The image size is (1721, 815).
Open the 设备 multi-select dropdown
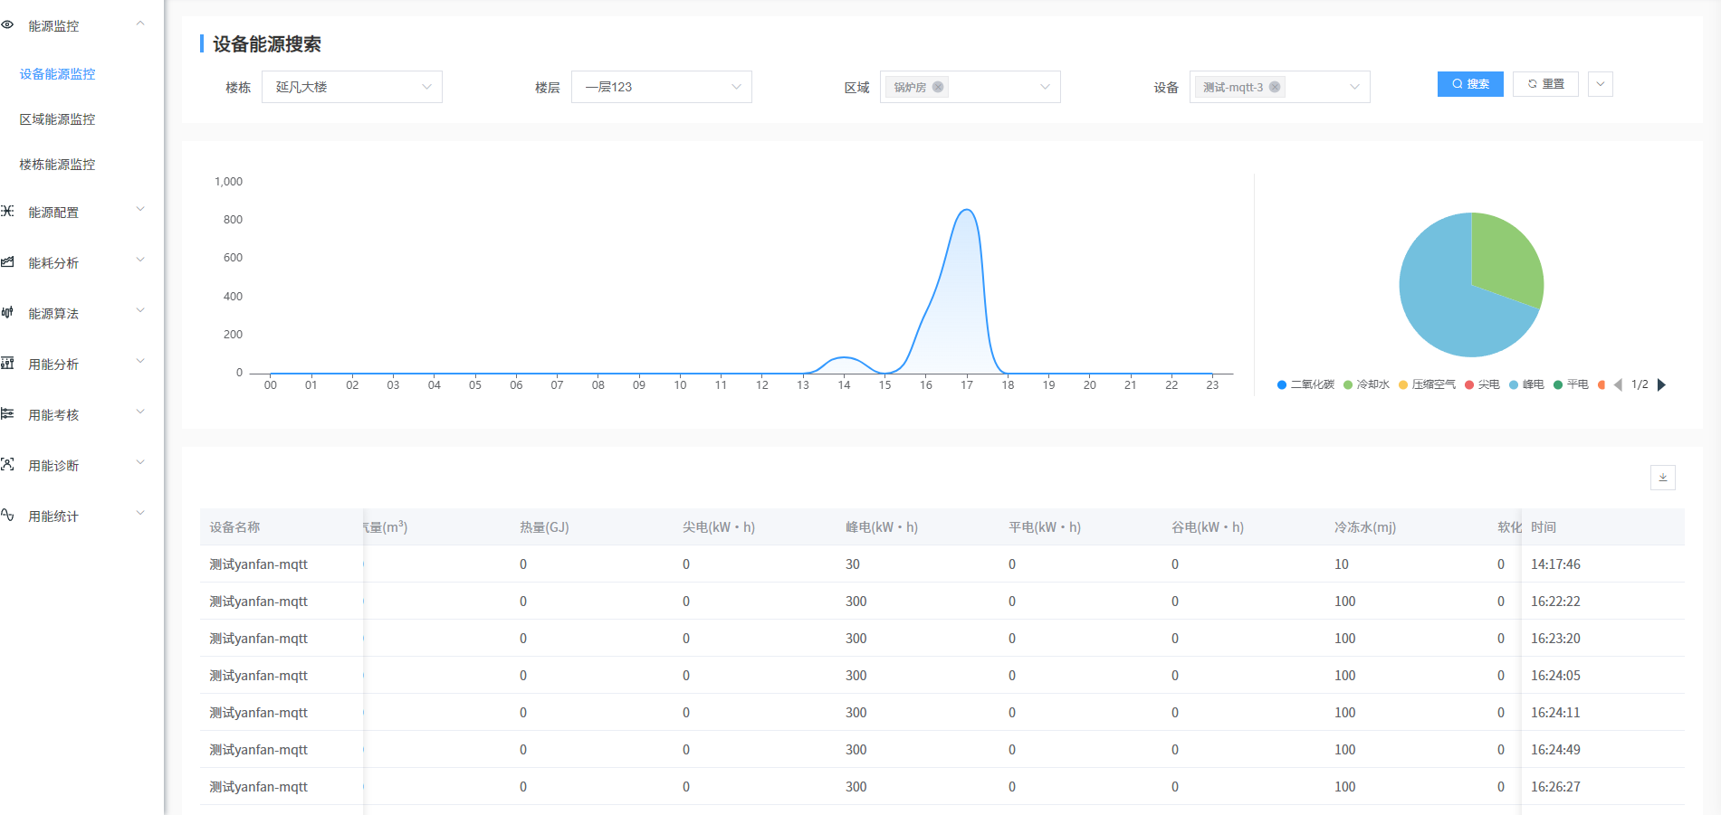(1280, 87)
